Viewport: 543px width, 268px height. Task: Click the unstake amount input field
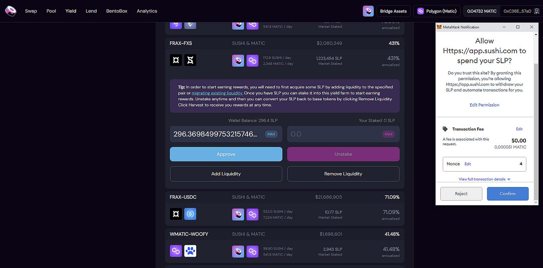pyautogui.click(x=343, y=134)
